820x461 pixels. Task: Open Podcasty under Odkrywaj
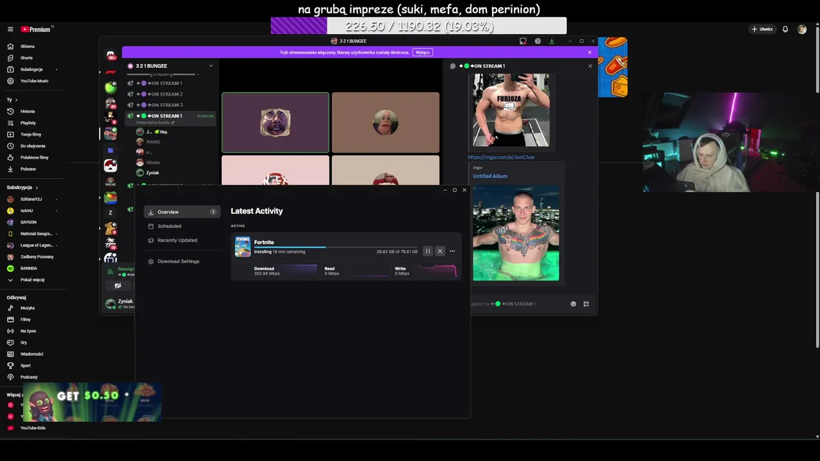(29, 377)
